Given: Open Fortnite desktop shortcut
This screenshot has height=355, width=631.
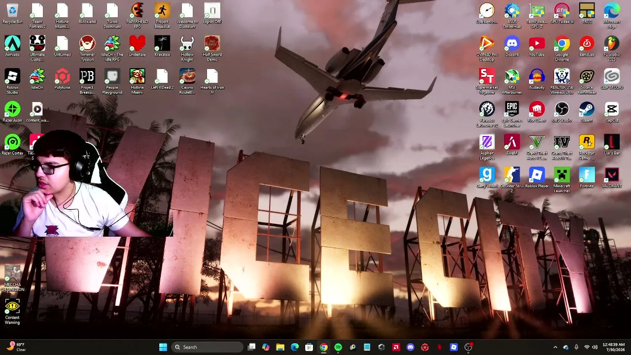Looking at the screenshot, I should [587, 178].
